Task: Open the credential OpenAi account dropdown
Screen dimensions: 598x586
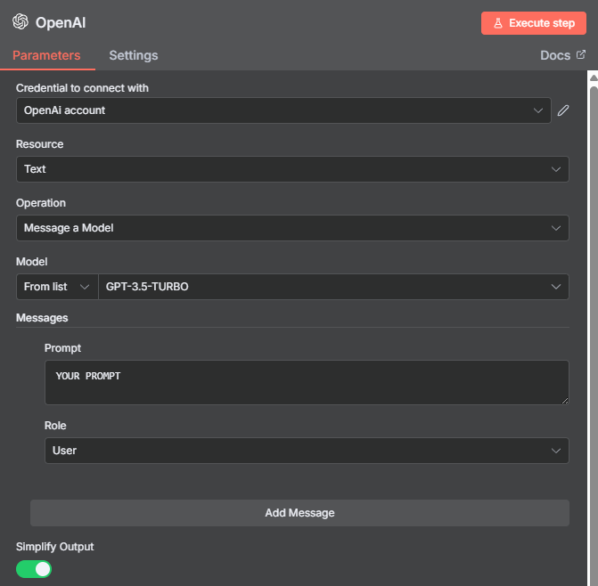Action: [283, 110]
